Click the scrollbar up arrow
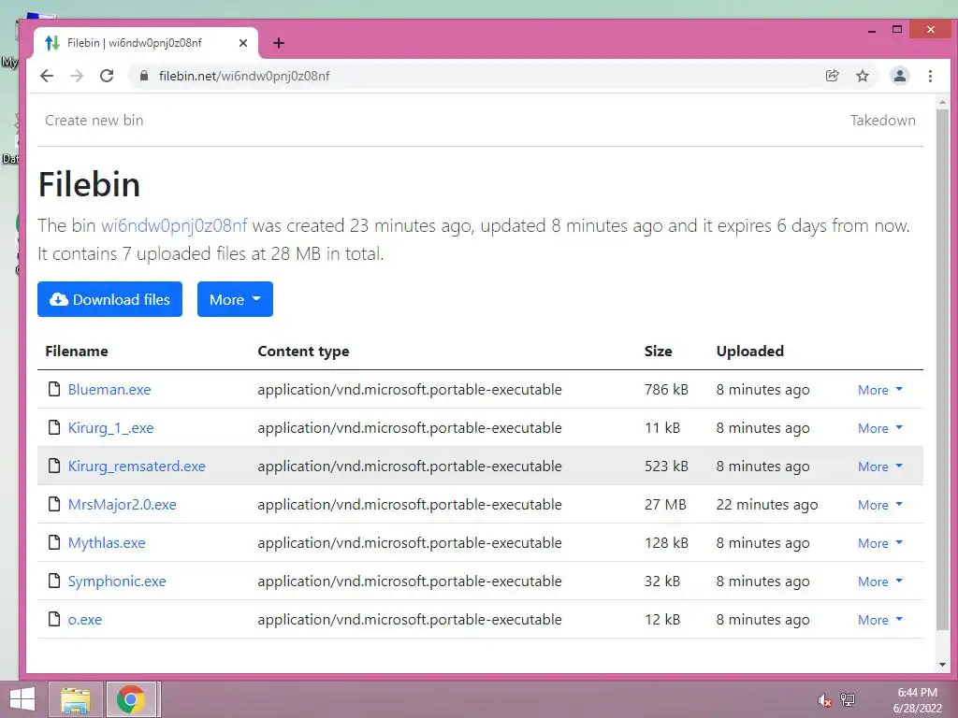The height and width of the screenshot is (718, 958). (x=943, y=102)
